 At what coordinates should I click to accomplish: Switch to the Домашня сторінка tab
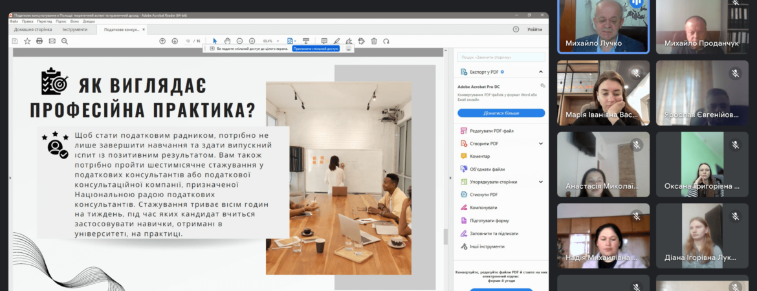pos(33,30)
